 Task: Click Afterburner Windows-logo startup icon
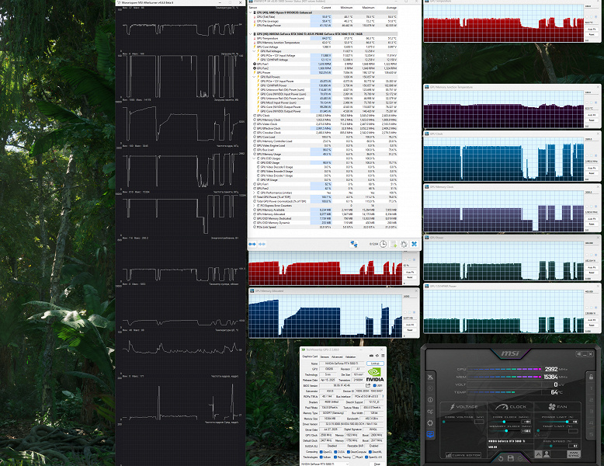click(x=579, y=354)
